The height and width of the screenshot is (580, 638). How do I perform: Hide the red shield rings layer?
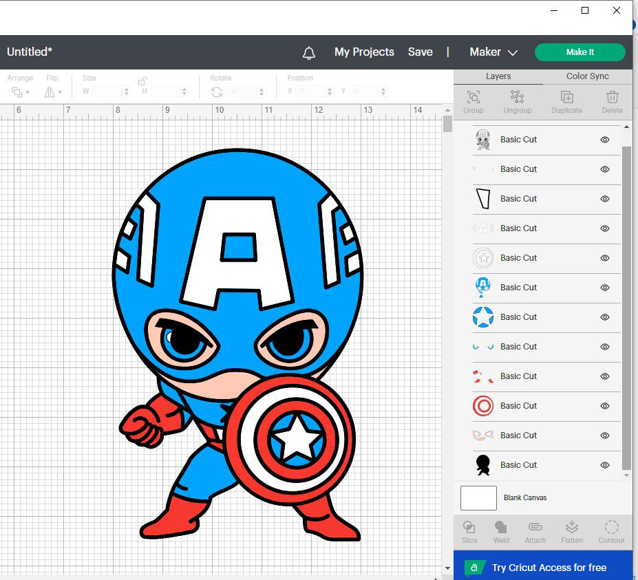point(605,406)
